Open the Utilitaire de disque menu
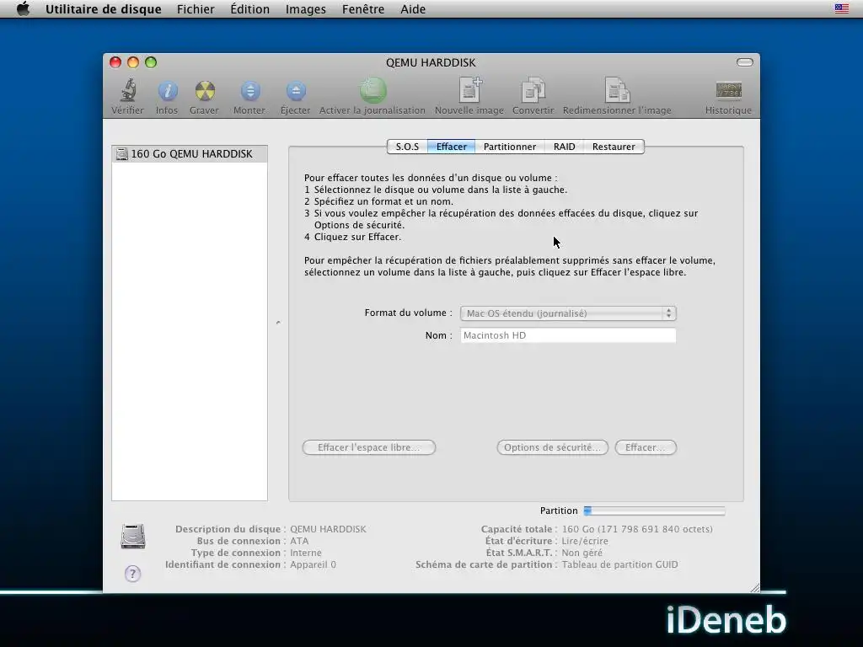Viewport: 863px width, 647px height. click(x=104, y=9)
